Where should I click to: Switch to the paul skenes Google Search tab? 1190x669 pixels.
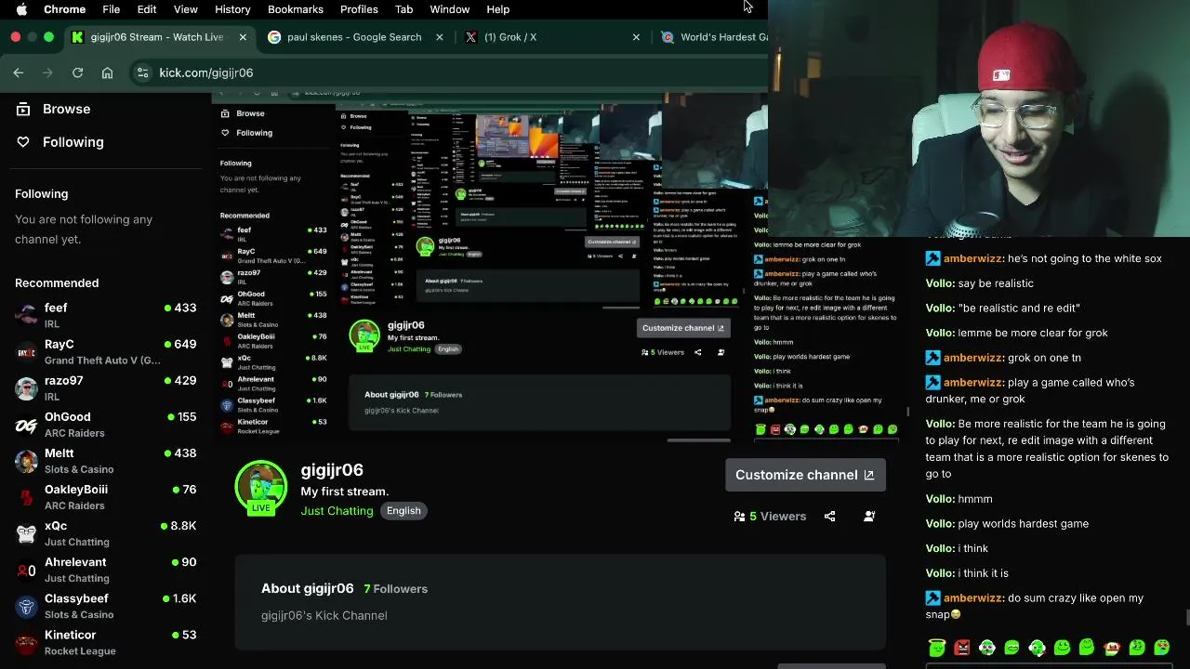pyautogui.click(x=353, y=37)
